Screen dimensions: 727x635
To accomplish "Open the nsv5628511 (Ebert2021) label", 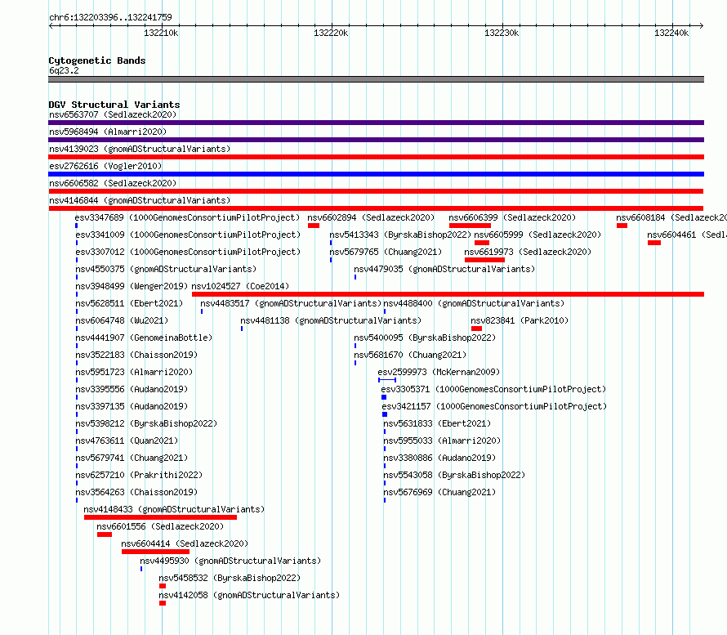I will (129, 303).
